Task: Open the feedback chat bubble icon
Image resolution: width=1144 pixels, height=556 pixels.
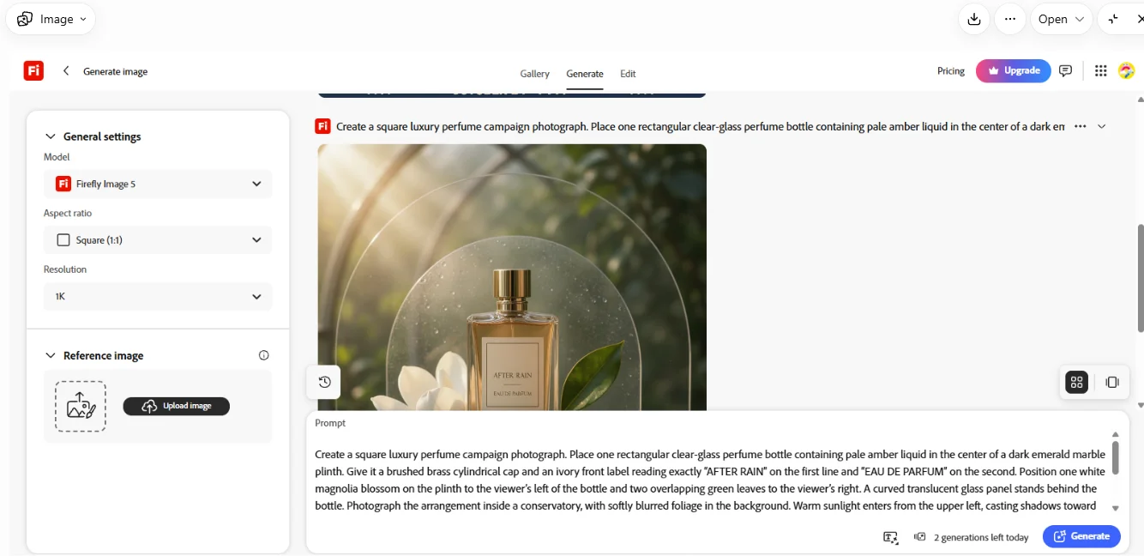Action: (x=1066, y=71)
